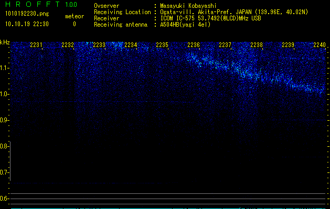Click the 1.0 kHz frequency label
This screenshot has height=209, width=330.
tap(4, 94)
